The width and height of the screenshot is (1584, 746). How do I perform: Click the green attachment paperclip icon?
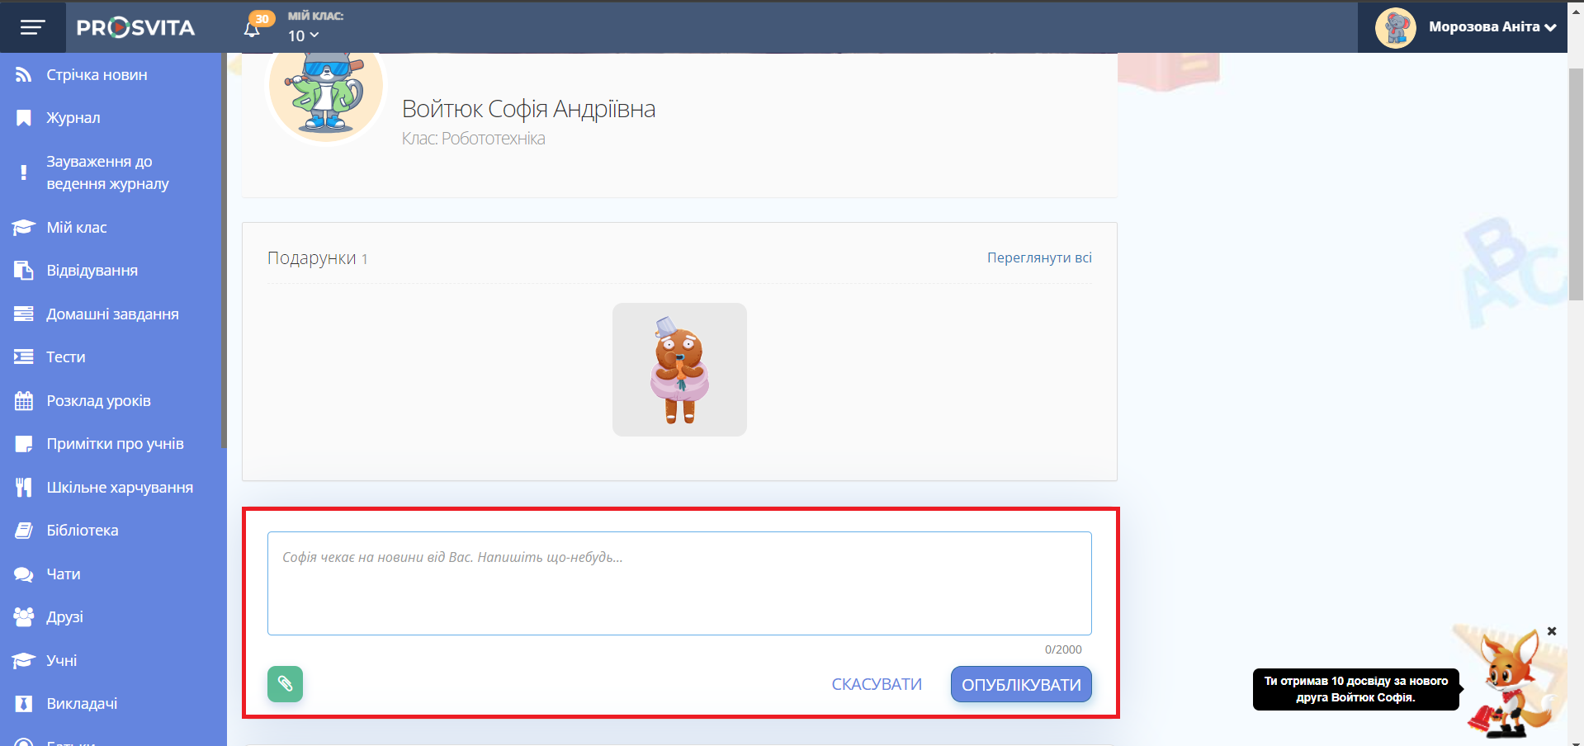pyautogui.click(x=285, y=684)
